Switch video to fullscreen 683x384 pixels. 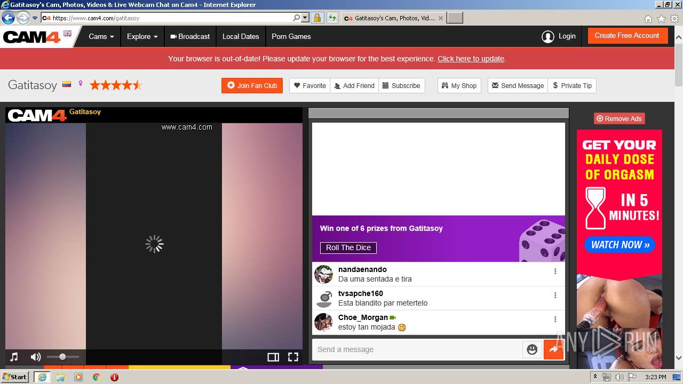click(x=293, y=357)
